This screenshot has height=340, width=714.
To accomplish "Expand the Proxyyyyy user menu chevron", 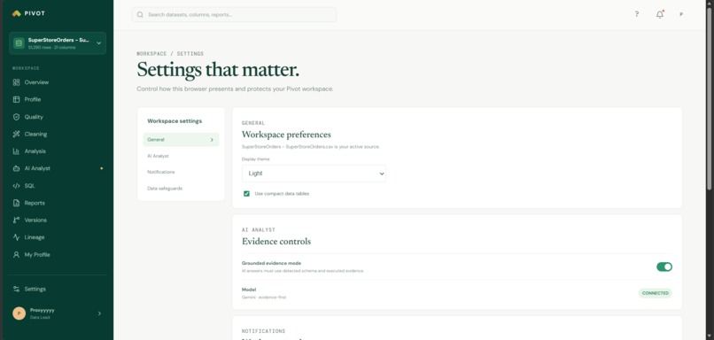I will point(99,313).
